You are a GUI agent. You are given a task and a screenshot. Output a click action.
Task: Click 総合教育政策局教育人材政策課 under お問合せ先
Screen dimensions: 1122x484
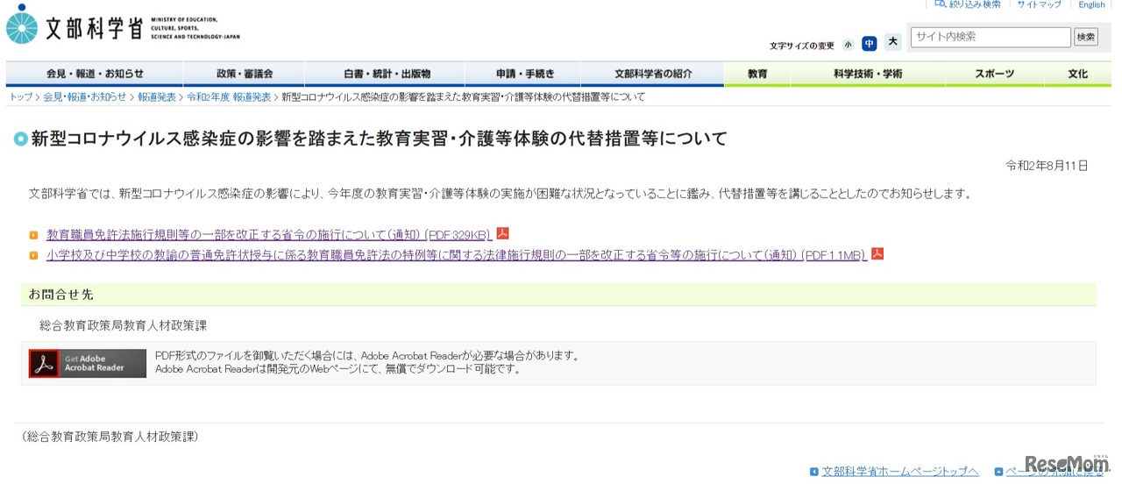click(123, 325)
